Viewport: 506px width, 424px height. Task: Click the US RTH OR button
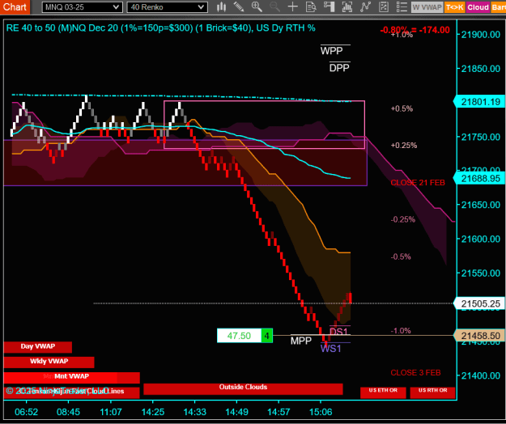click(x=433, y=392)
